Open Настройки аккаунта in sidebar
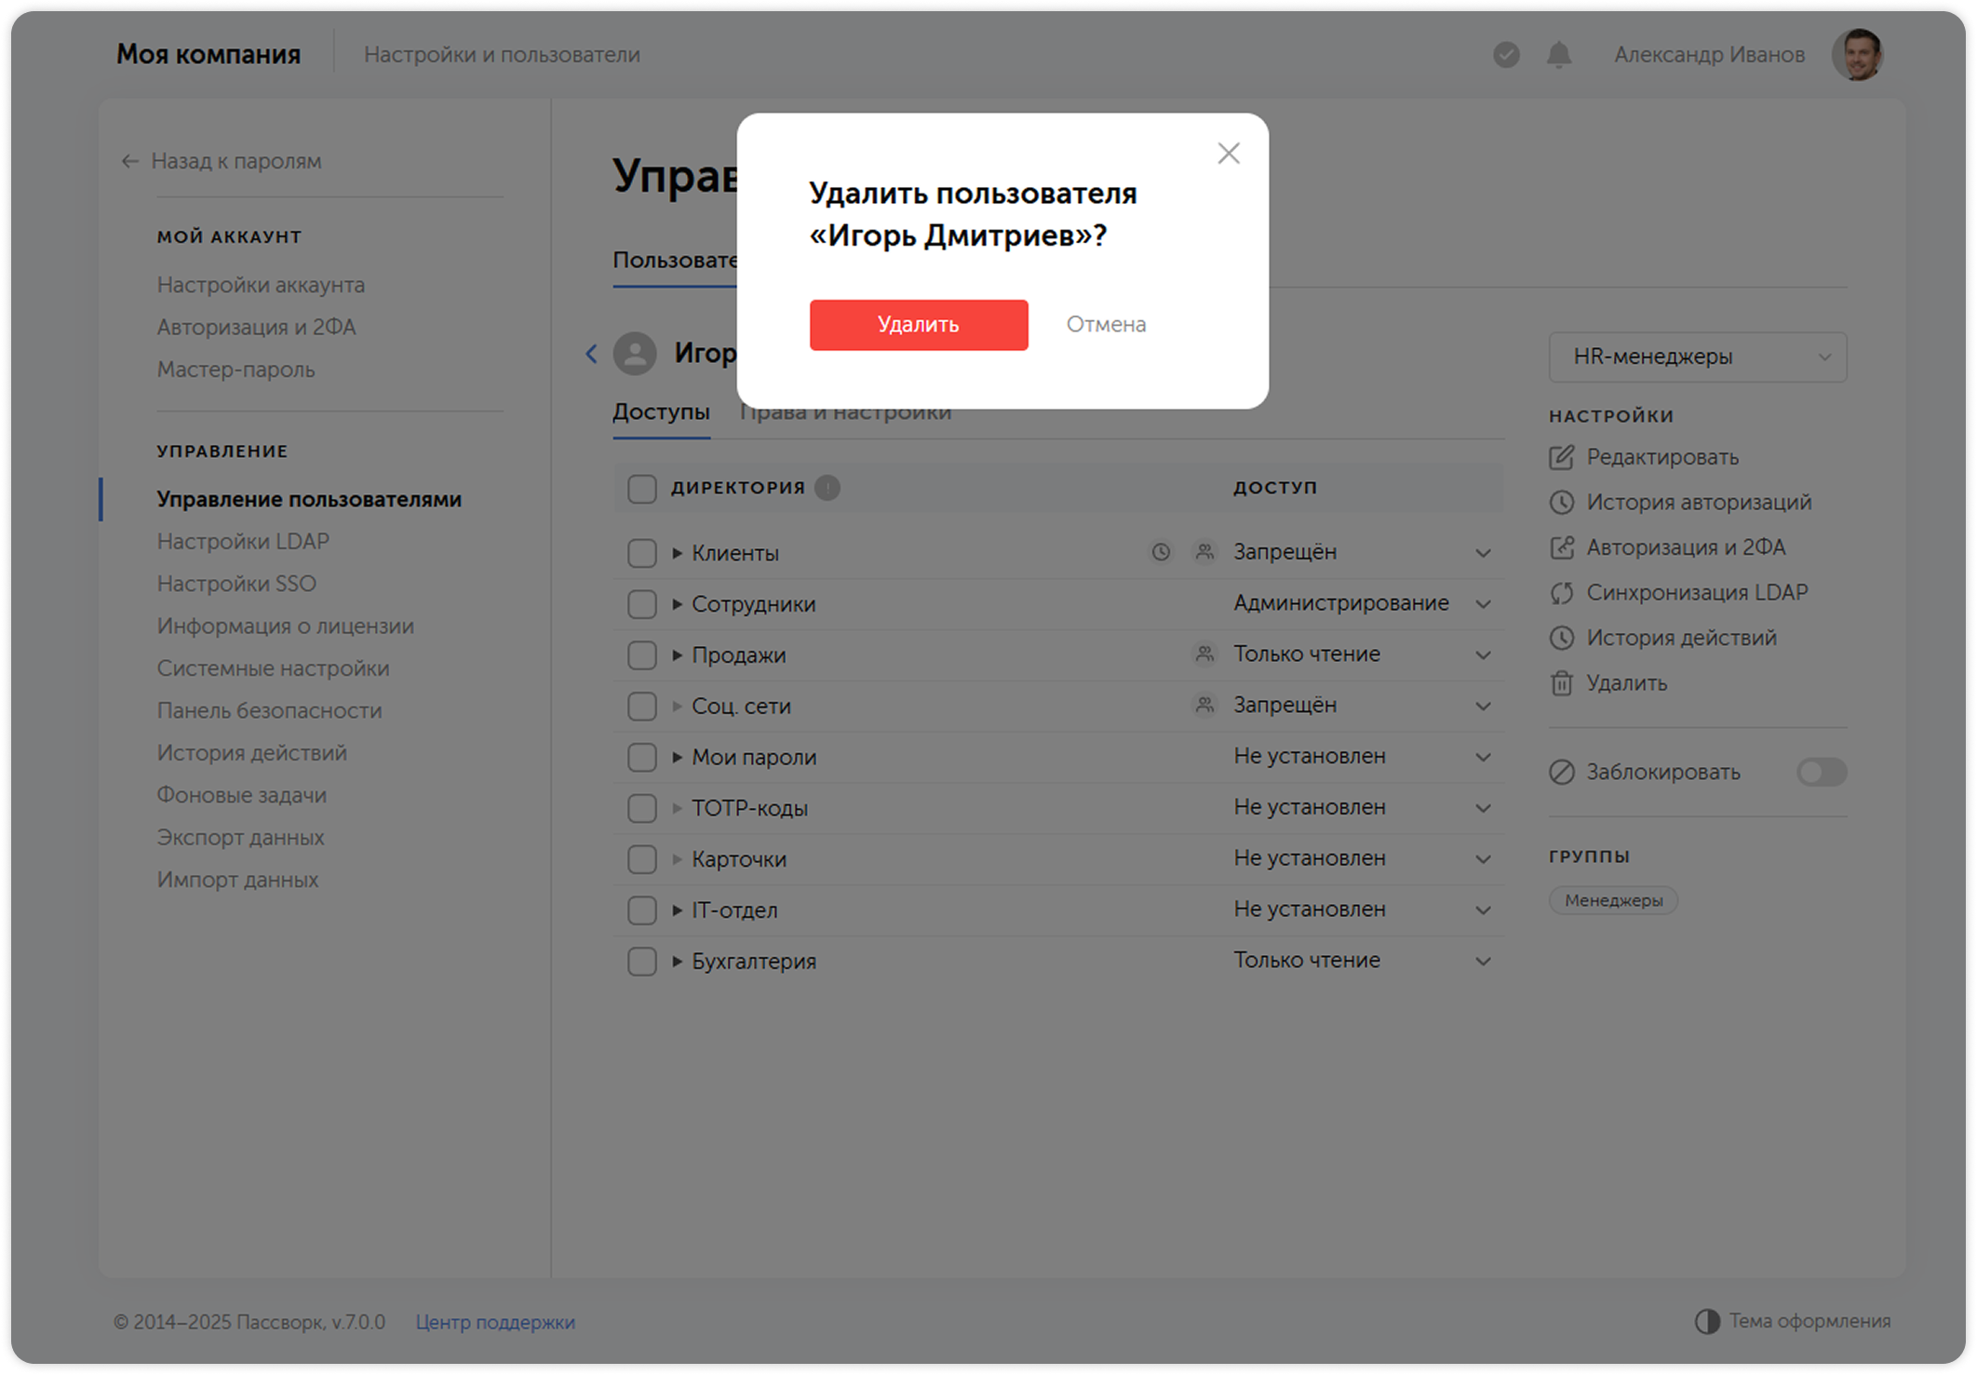The width and height of the screenshot is (1977, 1375). (x=261, y=285)
